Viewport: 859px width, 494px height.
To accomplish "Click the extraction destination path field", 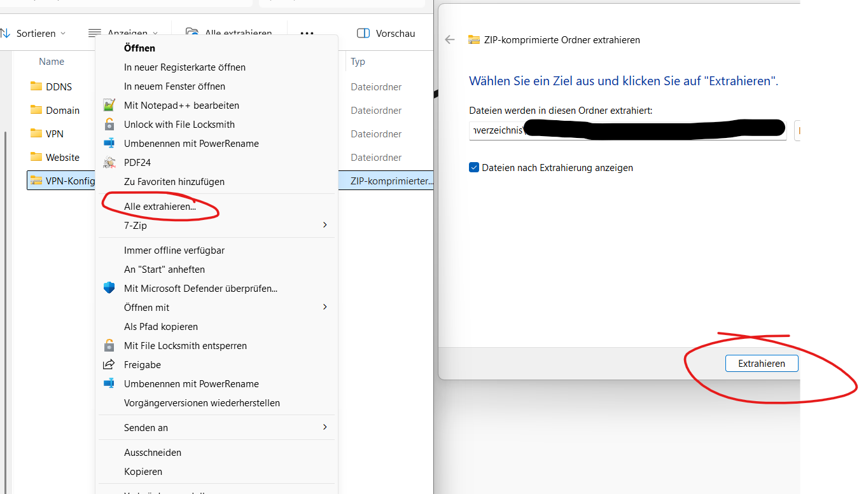I will click(628, 130).
